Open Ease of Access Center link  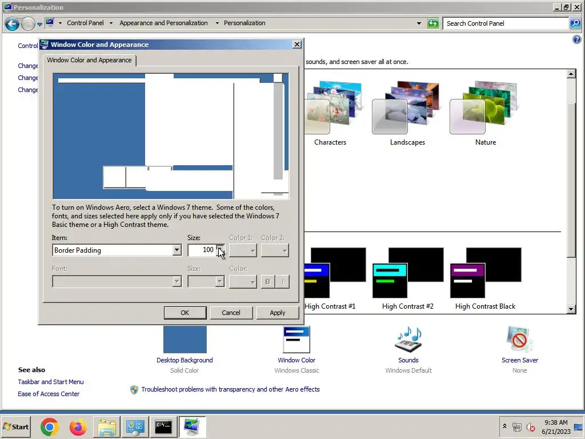pos(49,394)
